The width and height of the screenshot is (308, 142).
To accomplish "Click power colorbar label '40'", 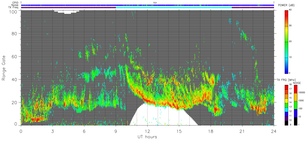I will pos(290,10).
